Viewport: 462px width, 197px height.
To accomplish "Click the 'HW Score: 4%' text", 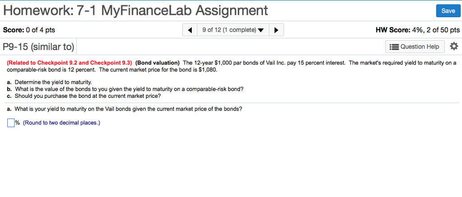I will click(417, 30).
